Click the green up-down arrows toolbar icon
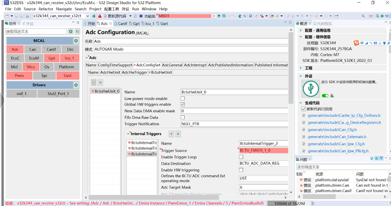This screenshot has height=206, width=391. 244,16
